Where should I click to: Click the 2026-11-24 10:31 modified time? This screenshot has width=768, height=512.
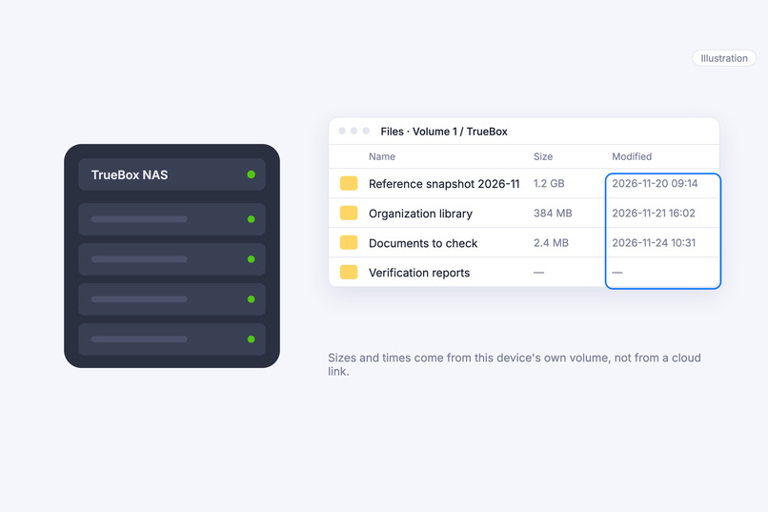654,242
